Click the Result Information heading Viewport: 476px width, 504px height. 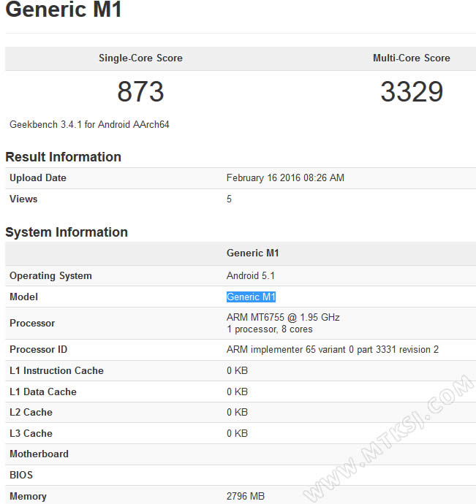64,157
